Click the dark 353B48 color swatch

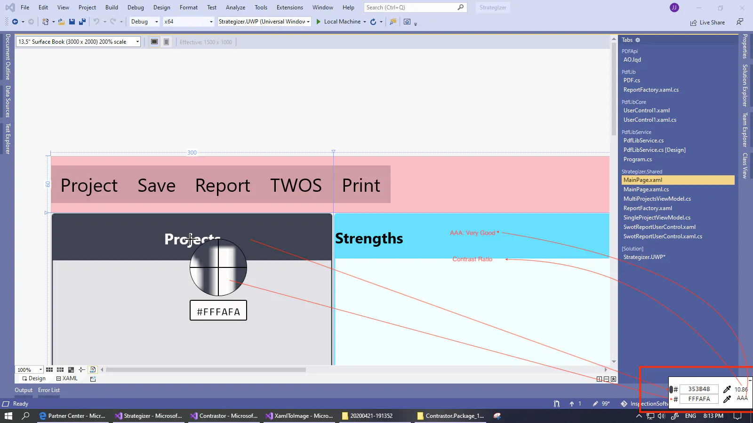click(x=671, y=389)
